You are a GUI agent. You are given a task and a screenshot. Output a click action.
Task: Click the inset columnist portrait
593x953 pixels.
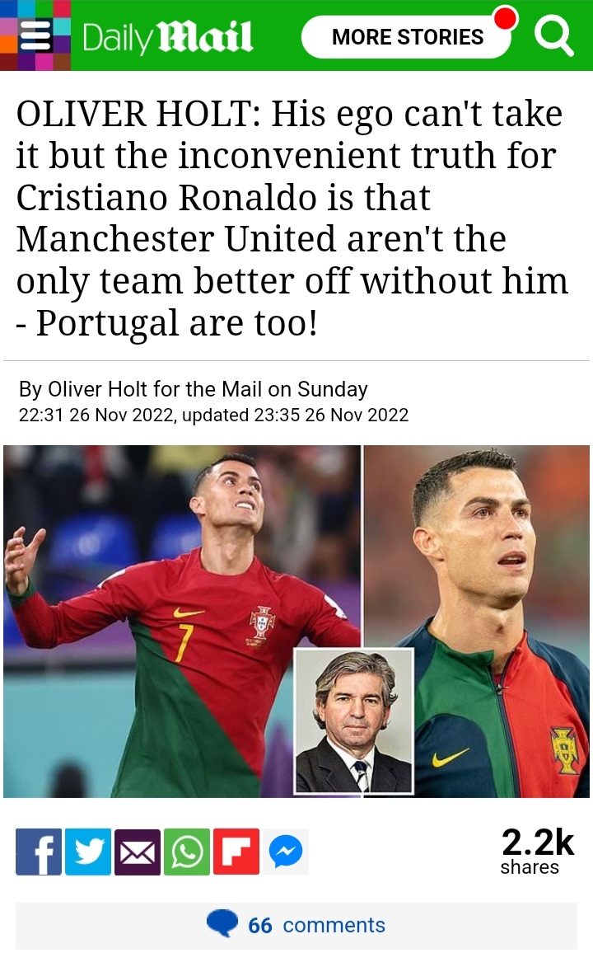(x=354, y=721)
